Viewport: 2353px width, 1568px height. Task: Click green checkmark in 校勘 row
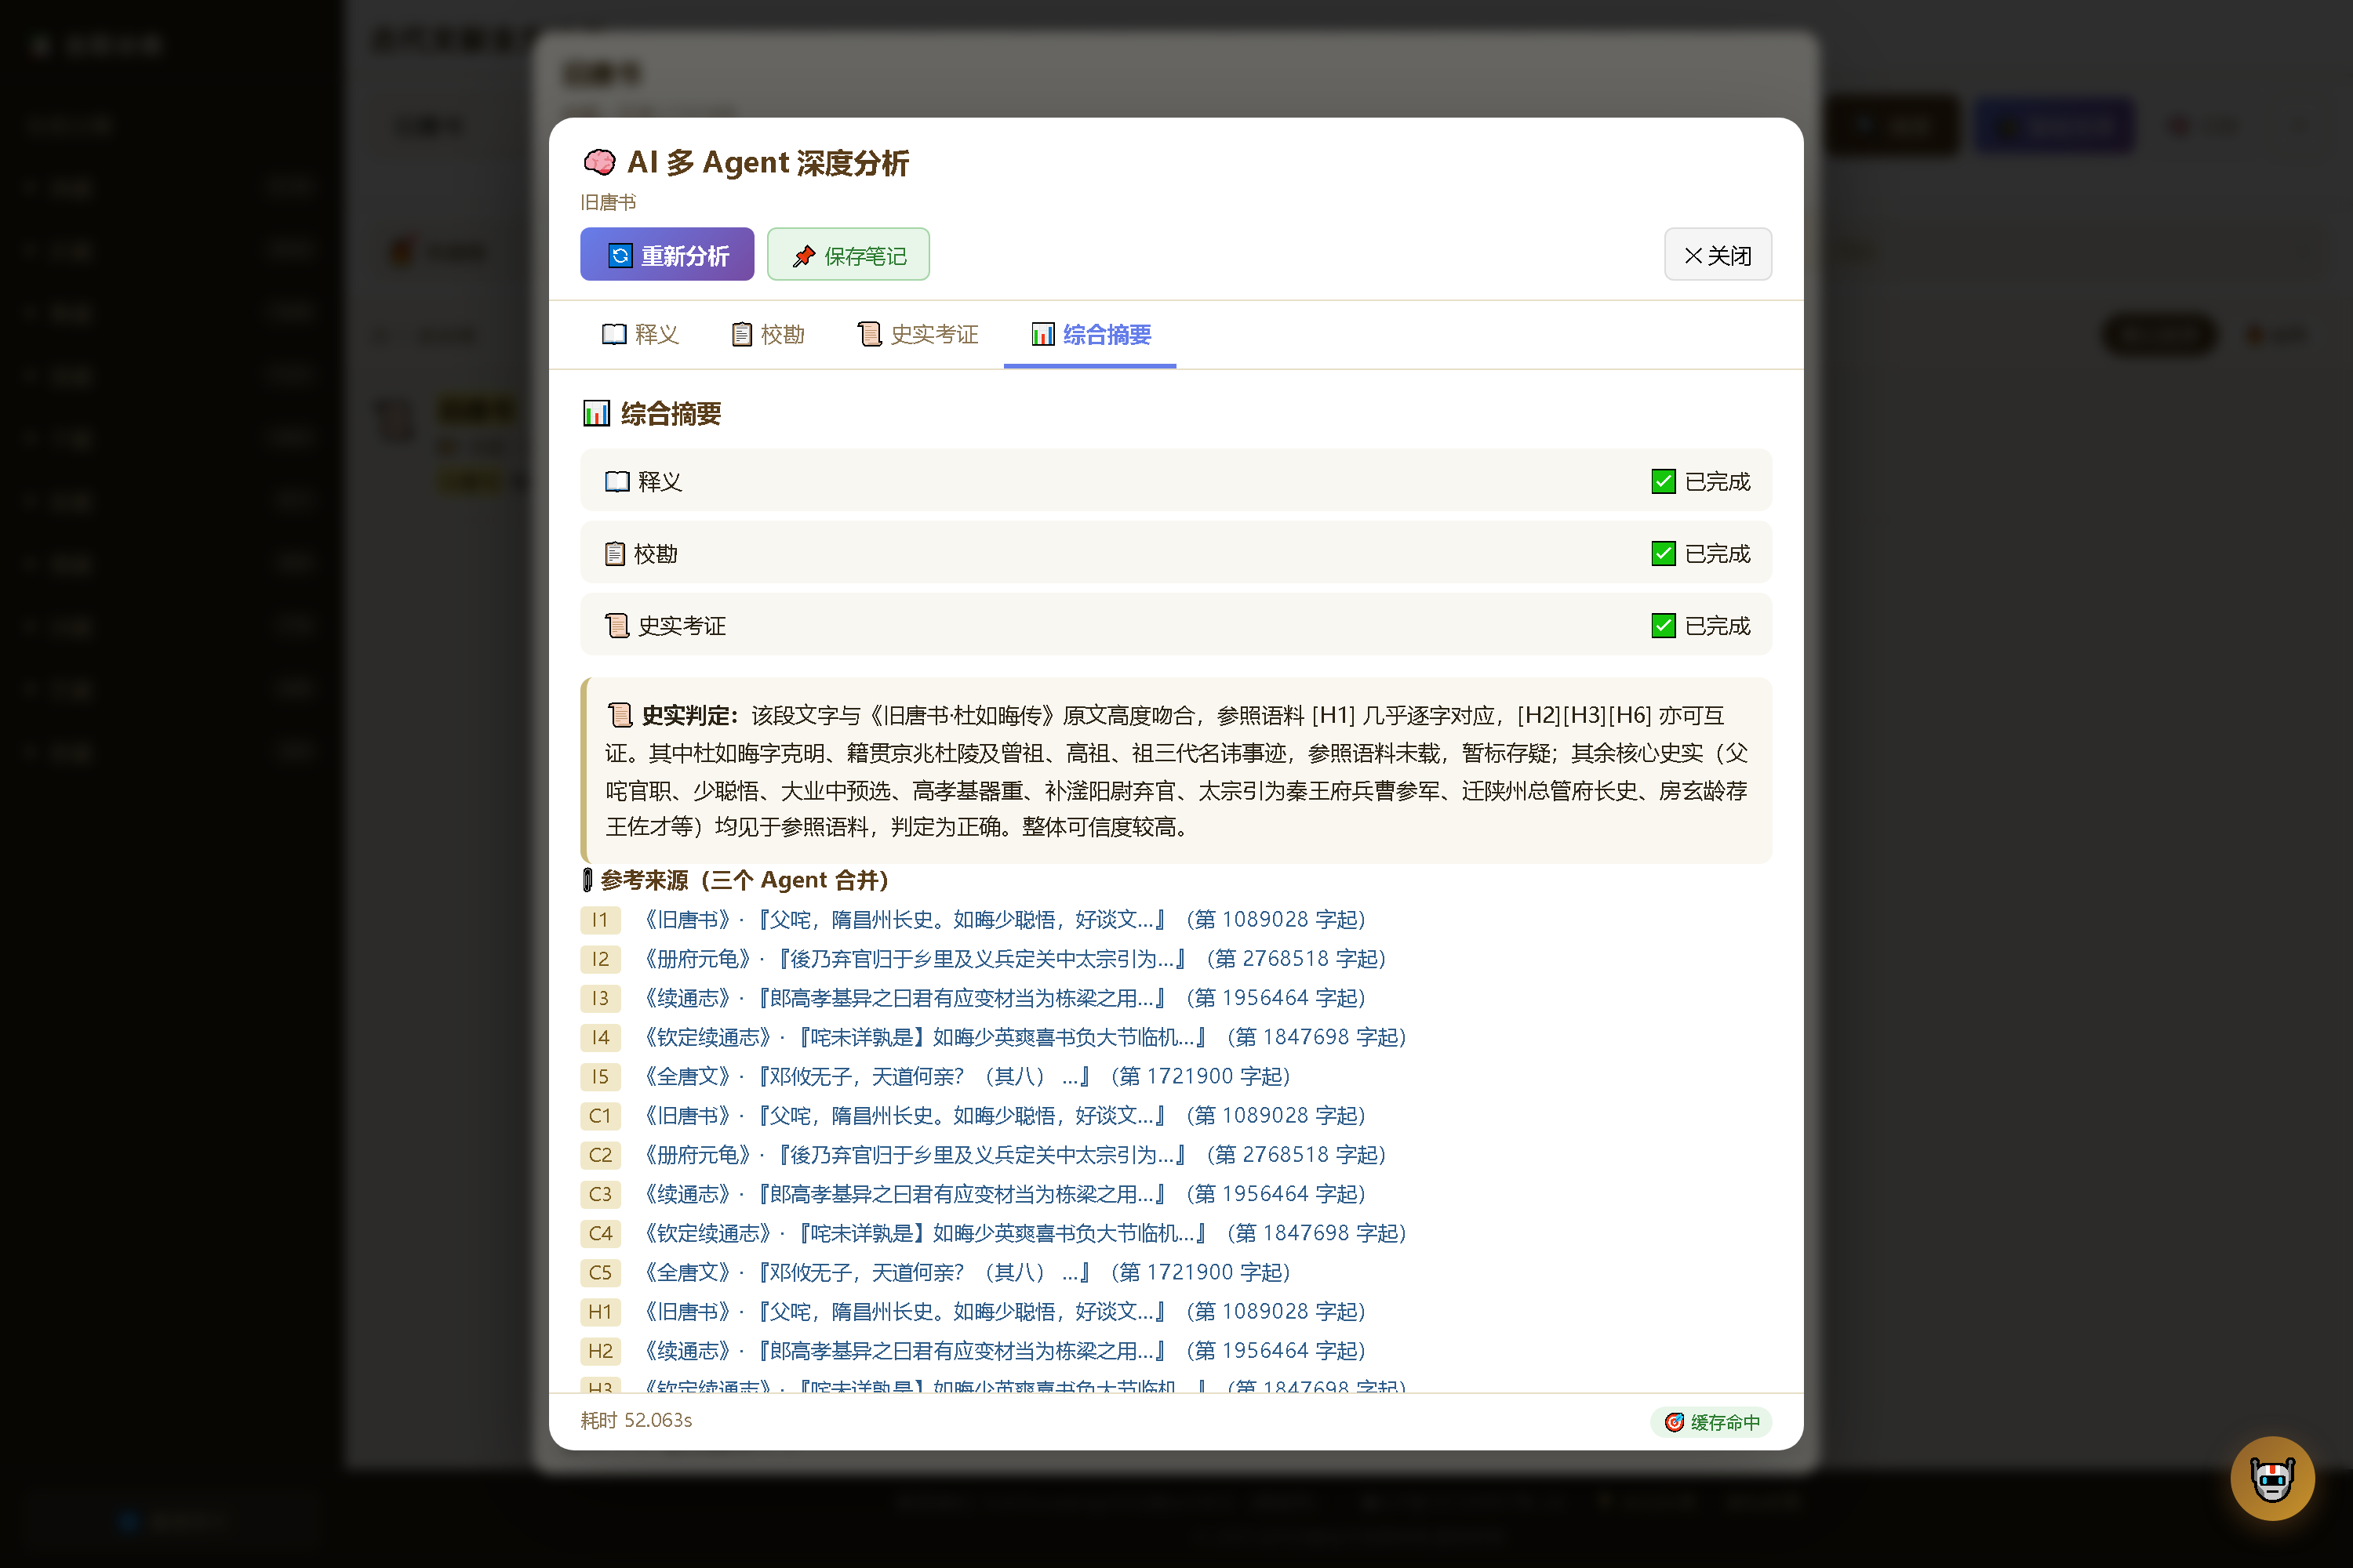1663,554
